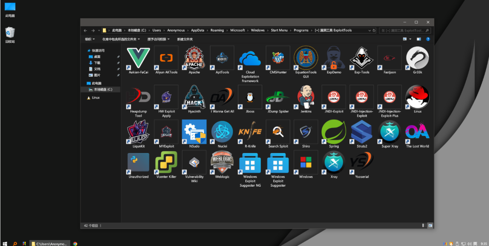The width and height of the screenshot is (489, 246).
Task: Open the MYExploit shortcut icon
Action: coord(166,132)
